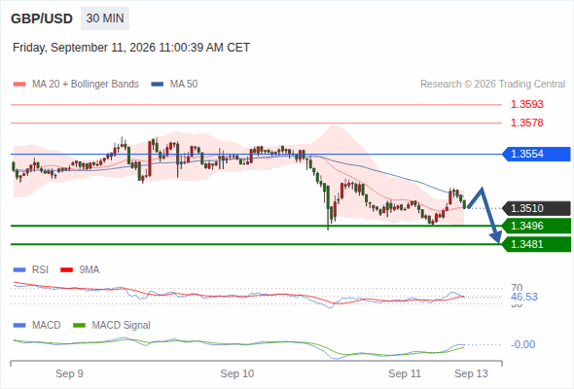Click the RSI legend label

click(x=40, y=270)
